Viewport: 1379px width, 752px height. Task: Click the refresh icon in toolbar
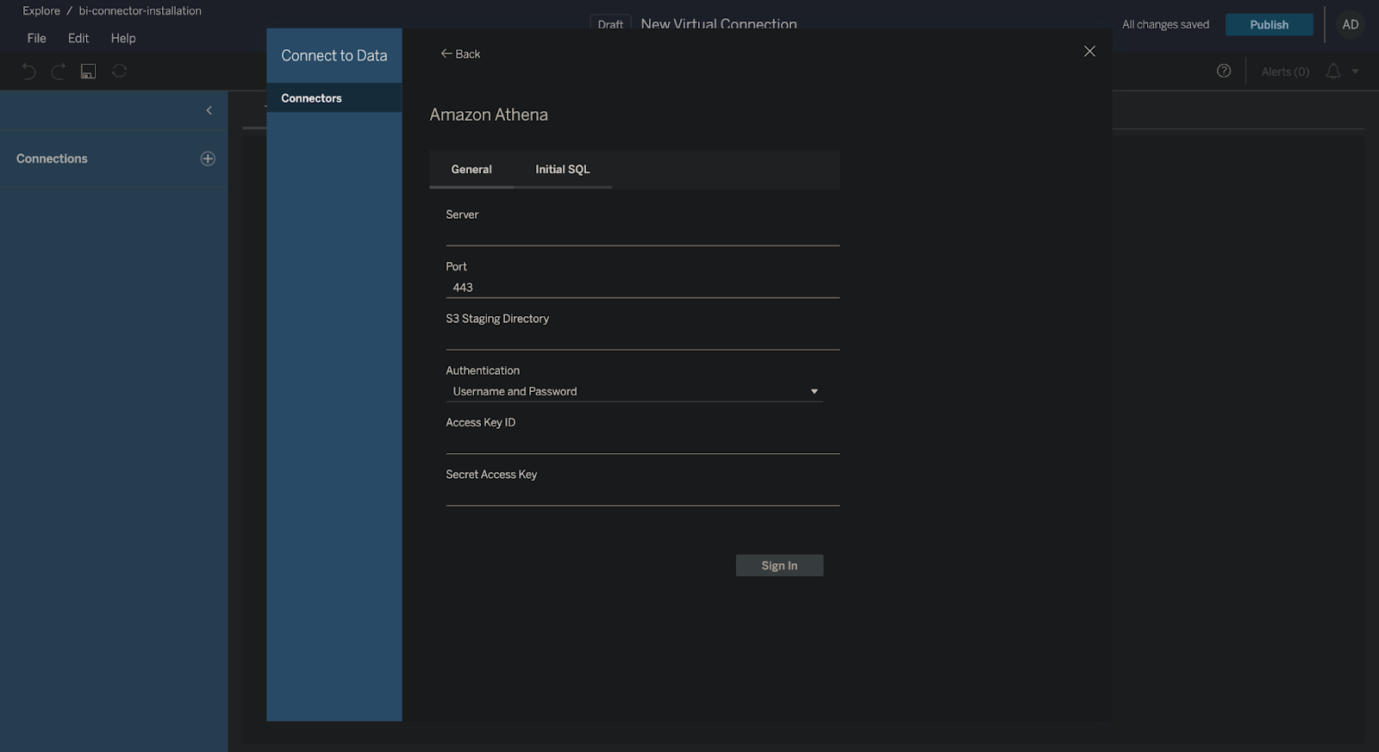click(120, 71)
